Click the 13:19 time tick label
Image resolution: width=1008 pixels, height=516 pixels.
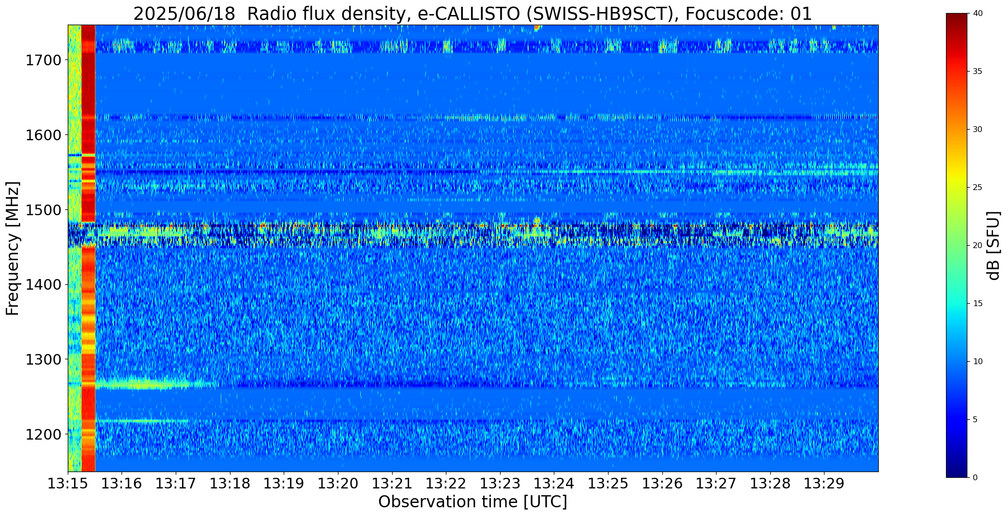click(284, 484)
